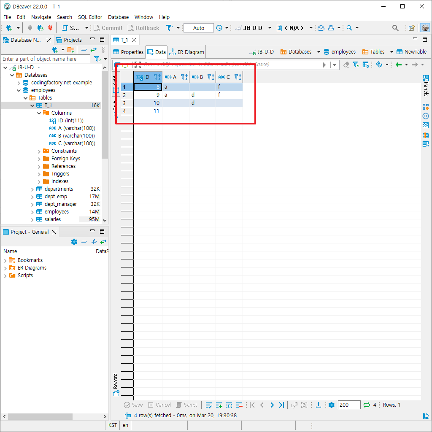The width and height of the screenshot is (432, 432).
Task: Open the SQL script editor button
Action: click(x=71, y=28)
